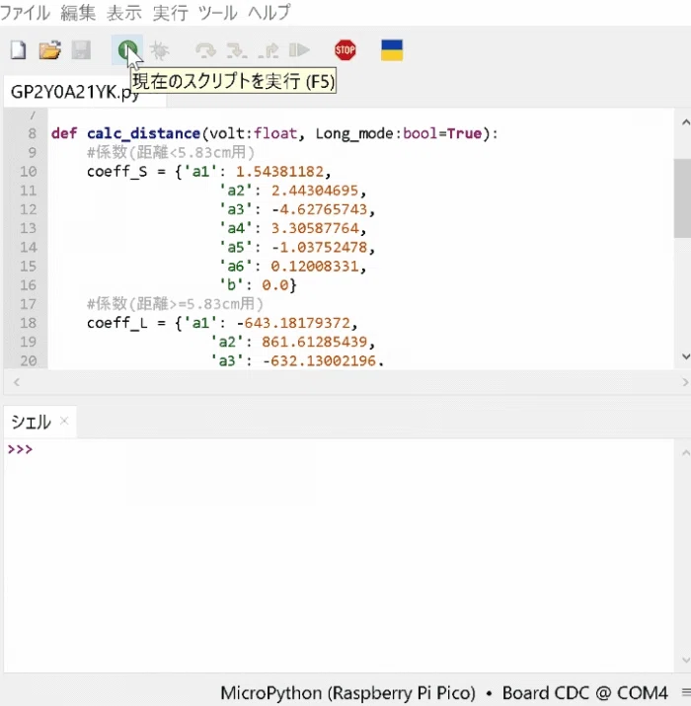The width and height of the screenshot is (691, 706).
Task: Click the editor scroll down arrow
Action: 685,356
